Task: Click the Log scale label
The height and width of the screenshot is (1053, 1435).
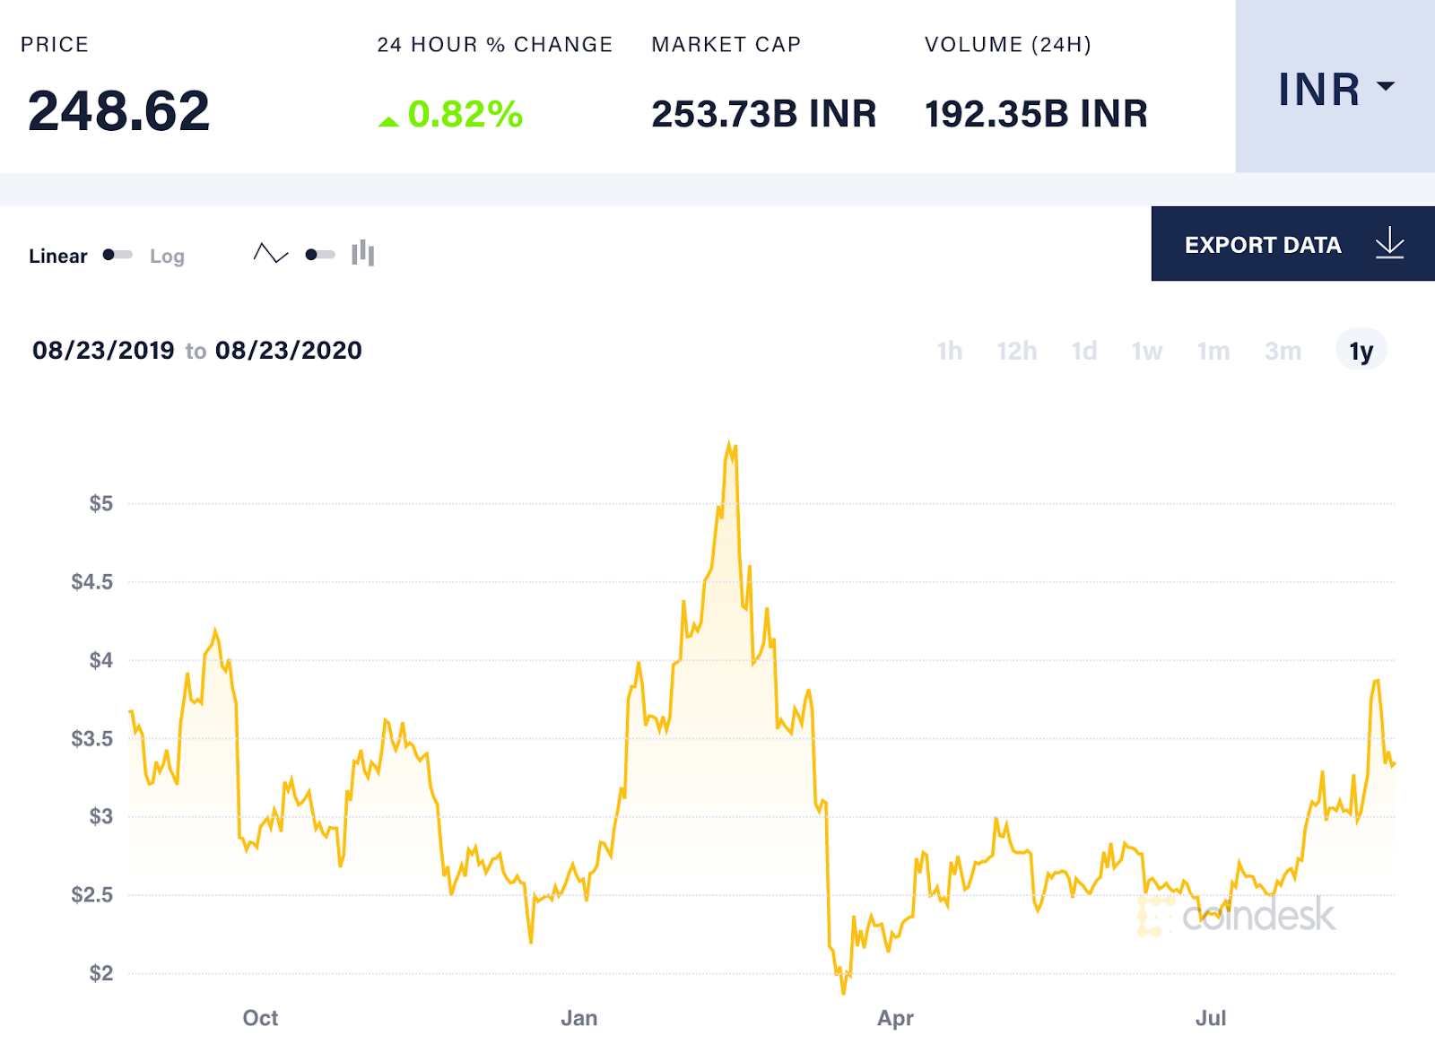Action: click(x=167, y=256)
